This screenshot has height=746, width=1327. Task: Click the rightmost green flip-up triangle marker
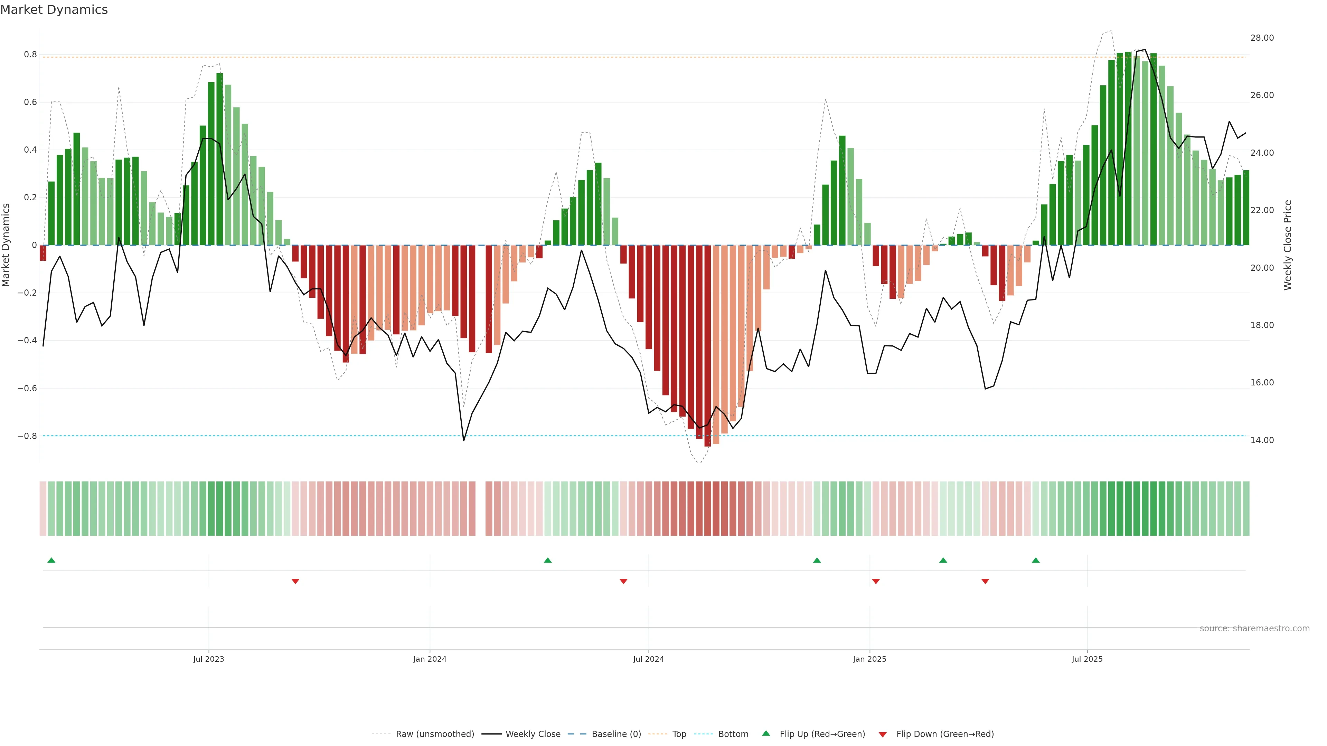point(1035,560)
